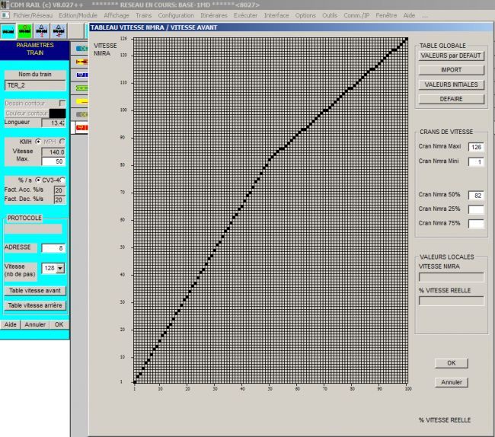
Task: Open the Exécuter menu
Action: [x=246, y=15]
